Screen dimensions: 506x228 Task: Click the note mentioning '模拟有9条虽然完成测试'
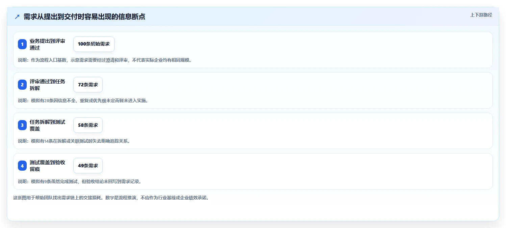tap(79, 181)
